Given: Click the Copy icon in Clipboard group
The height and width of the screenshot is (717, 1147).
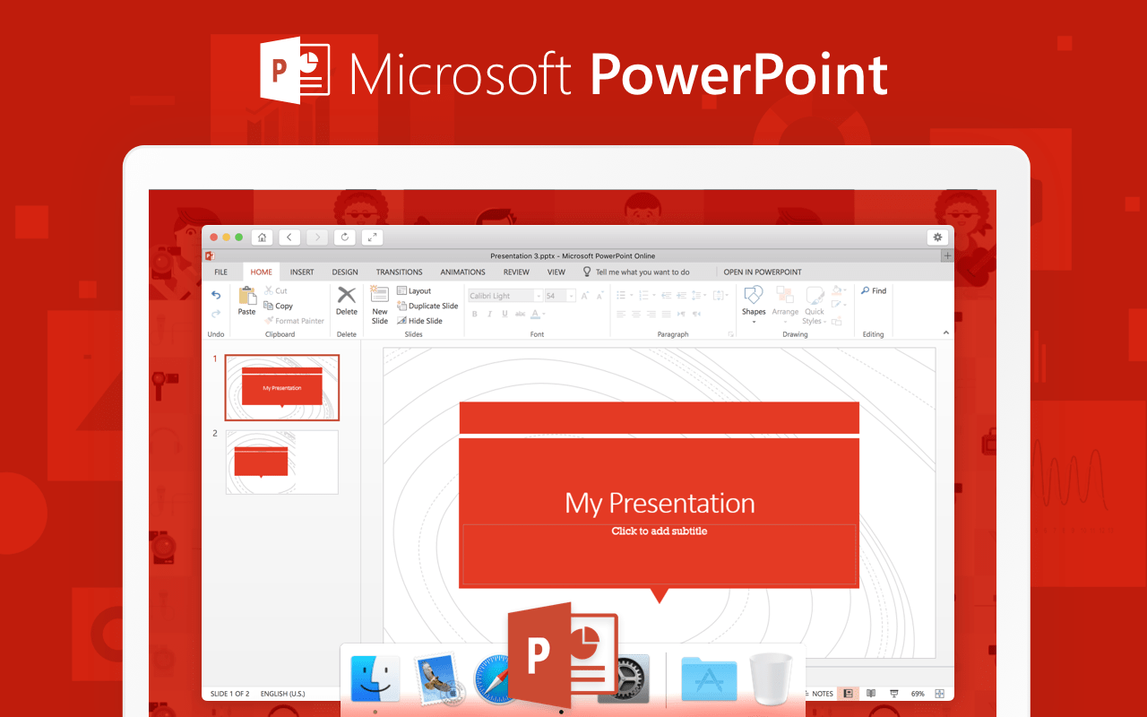Looking at the screenshot, I should [x=269, y=306].
